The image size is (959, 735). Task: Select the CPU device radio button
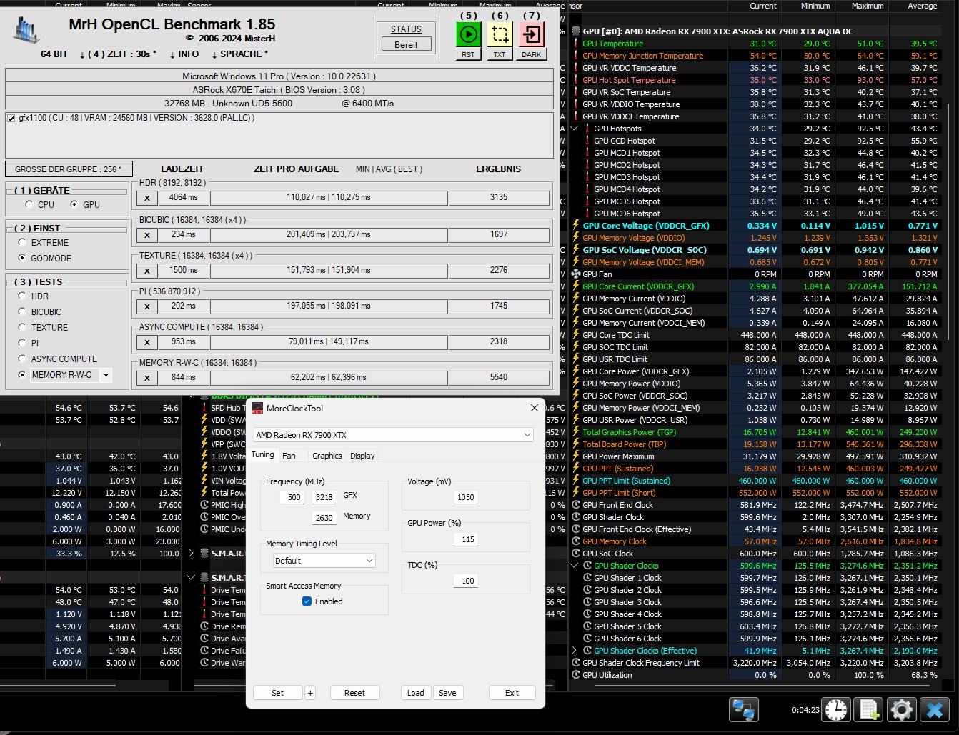pyautogui.click(x=29, y=204)
